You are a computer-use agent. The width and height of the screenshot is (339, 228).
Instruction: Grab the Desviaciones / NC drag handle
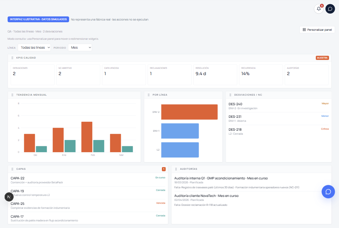pos(230,95)
